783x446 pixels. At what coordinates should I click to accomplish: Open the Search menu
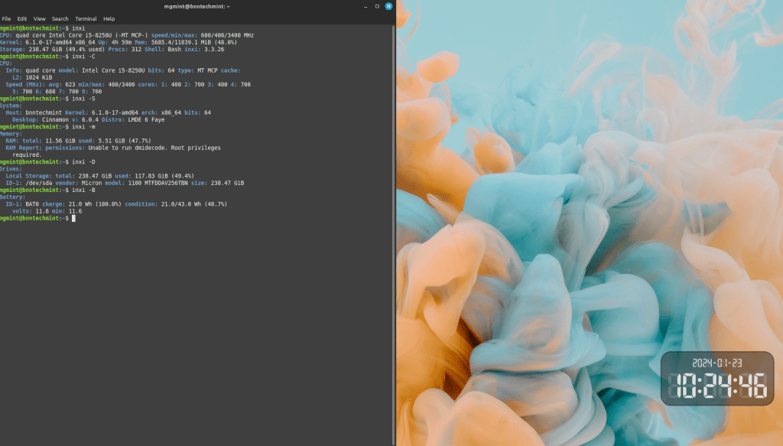click(60, 18)
